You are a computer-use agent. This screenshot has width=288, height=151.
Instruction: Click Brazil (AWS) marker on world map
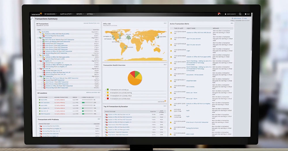click(125, 47)
